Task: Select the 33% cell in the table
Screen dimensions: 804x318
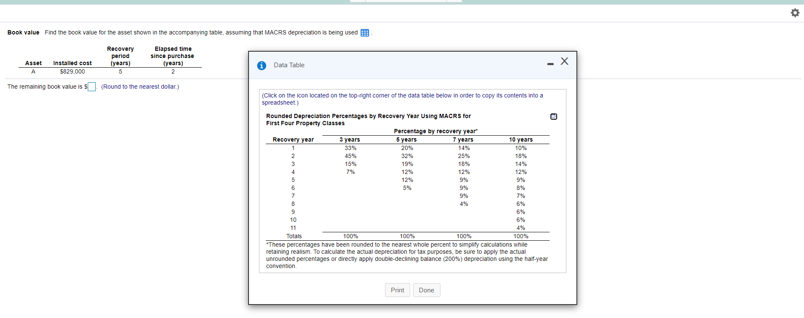Action: pyautogui.click(x=351, y=148)
